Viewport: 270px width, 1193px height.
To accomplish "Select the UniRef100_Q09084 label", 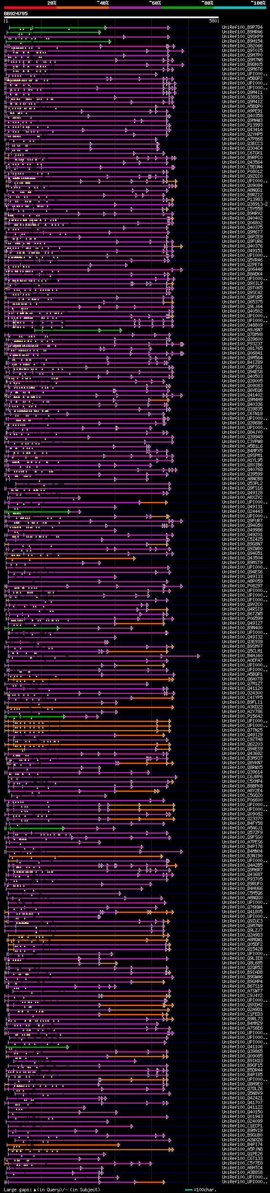I will 242,186.
